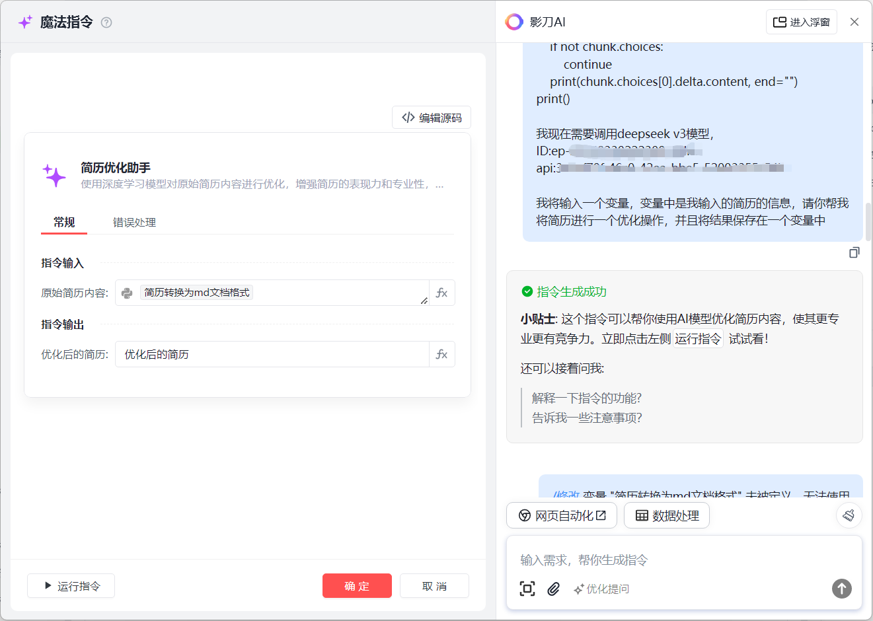Select the 简历转换为md文档格式 variable tag

196,293
